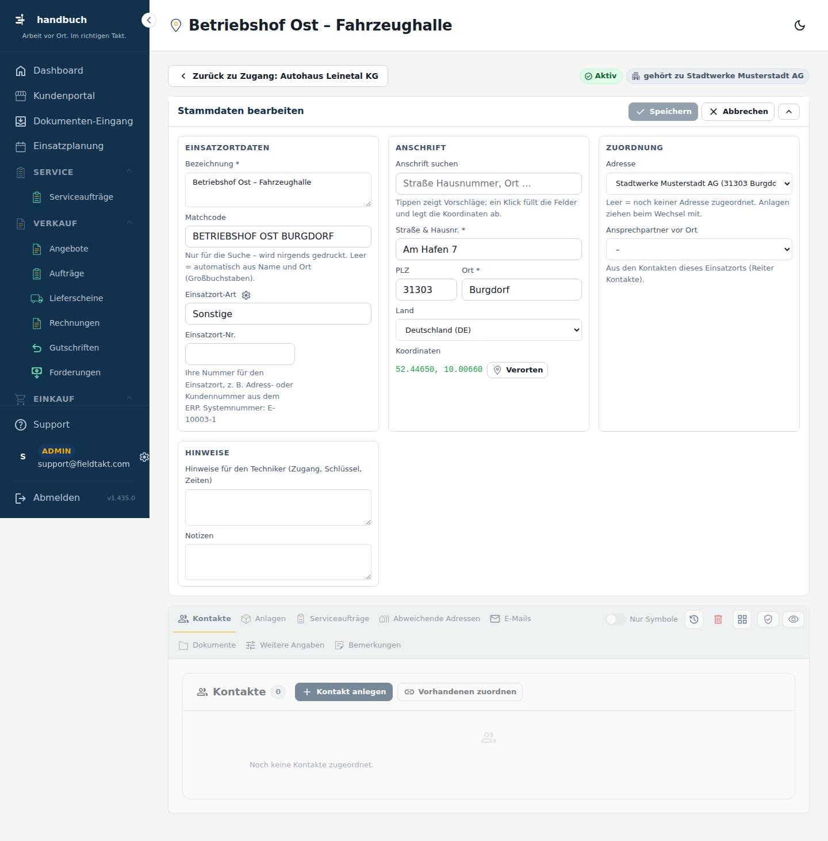Open Gutschriften in sidebar
Viewport: 828px width, 841px height.
(83, 348)
